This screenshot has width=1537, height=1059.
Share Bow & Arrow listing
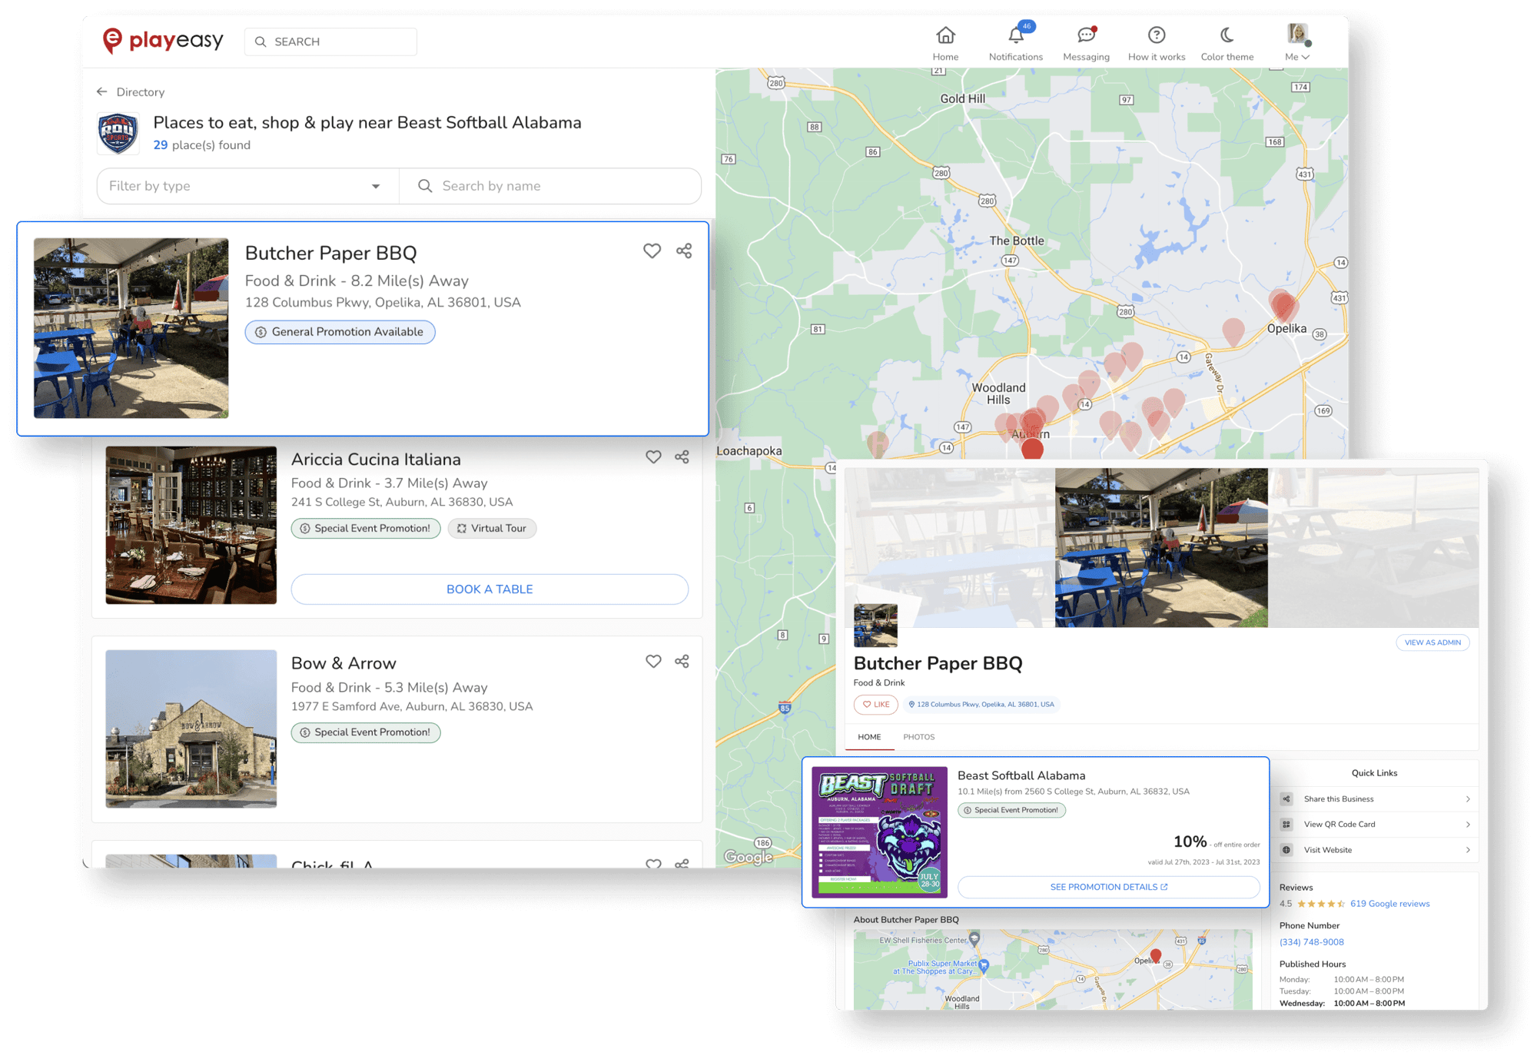click(x=682, y=661)
